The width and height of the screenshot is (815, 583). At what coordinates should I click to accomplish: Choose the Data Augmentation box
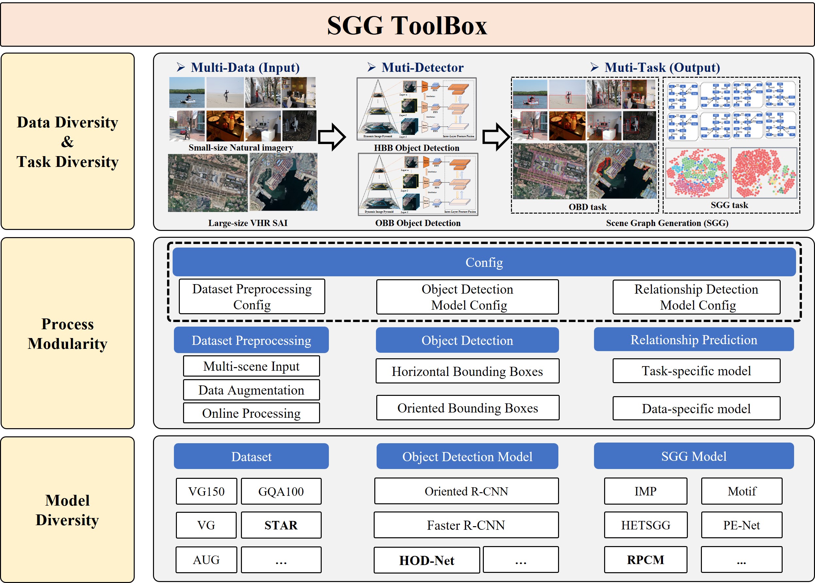[x=251, y=390]
